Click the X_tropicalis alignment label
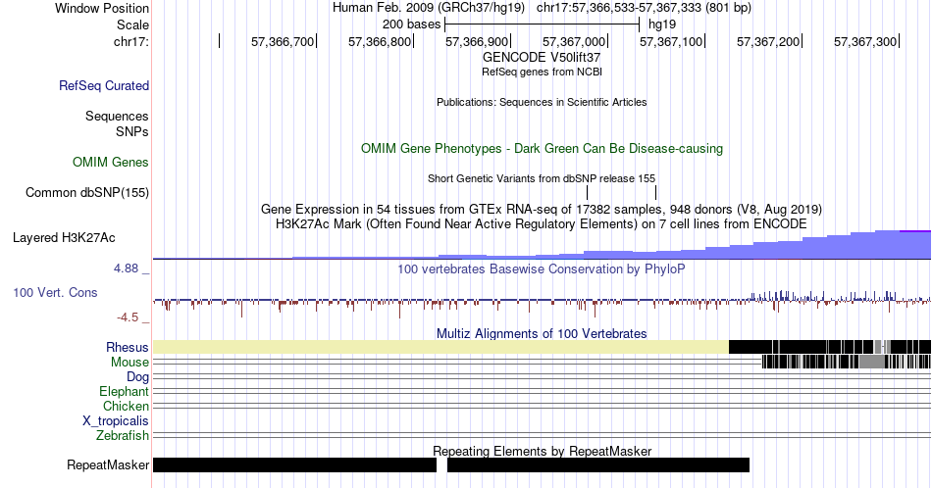 tap(116, 421)
